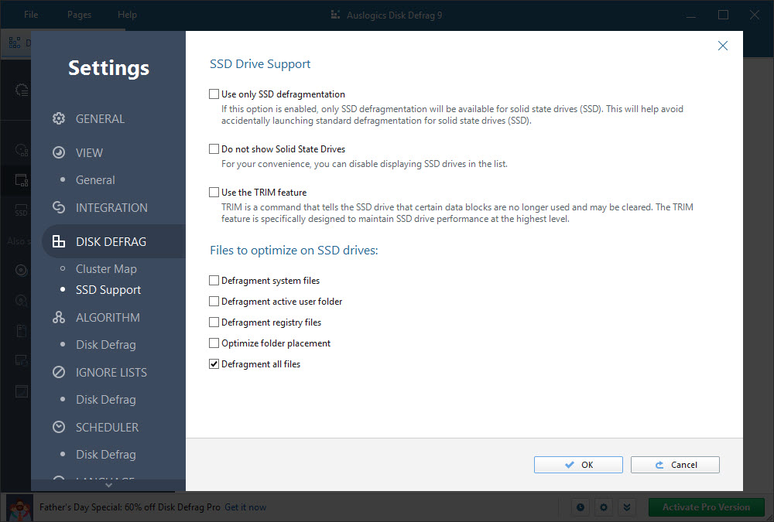This screenshot has width=774, height=522.
Task: Open the Cluster Map settings page
Action: [x=106, y=269]
